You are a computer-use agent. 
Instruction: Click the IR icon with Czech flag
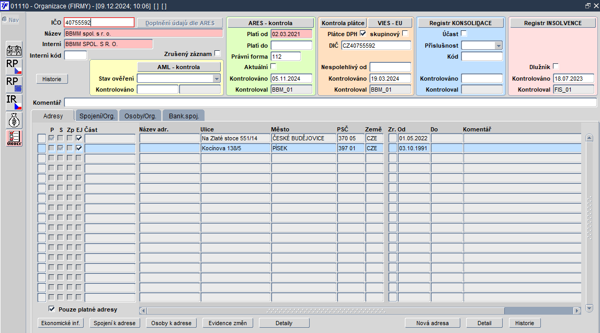pyautogui.click(x=14, y=102)
